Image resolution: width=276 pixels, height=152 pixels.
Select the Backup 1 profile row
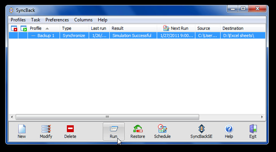[137, 35]
